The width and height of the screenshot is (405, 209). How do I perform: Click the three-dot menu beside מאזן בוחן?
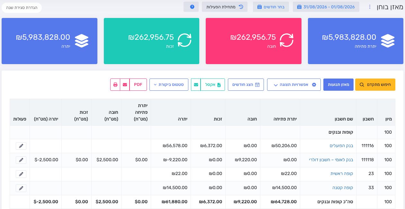click(x=370, y=7)
